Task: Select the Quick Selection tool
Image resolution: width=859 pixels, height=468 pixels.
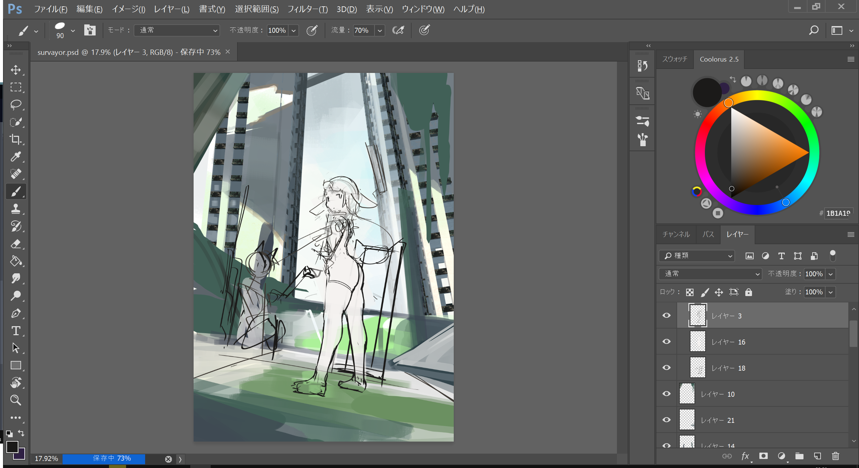Action: [16, 122]
